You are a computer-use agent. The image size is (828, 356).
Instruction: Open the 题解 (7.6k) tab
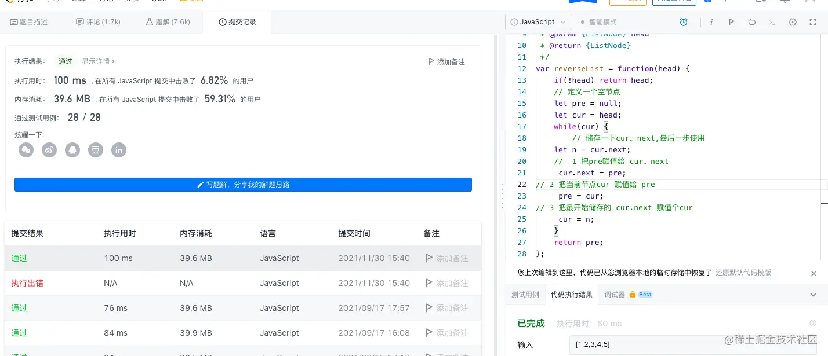[168, 22]
